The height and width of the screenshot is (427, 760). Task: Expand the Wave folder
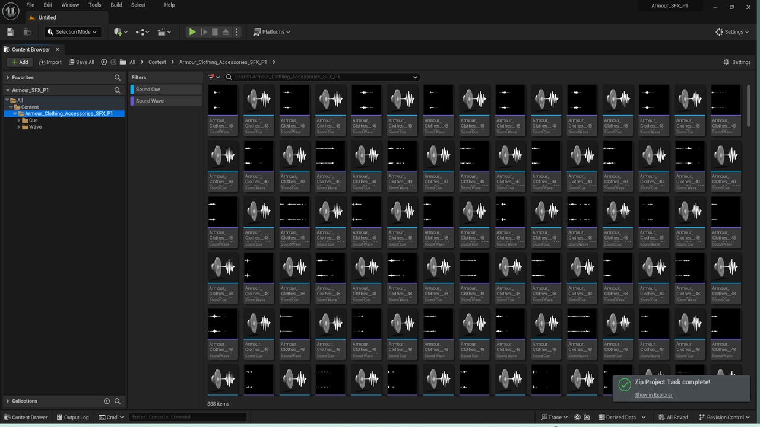tap(19, 126)
